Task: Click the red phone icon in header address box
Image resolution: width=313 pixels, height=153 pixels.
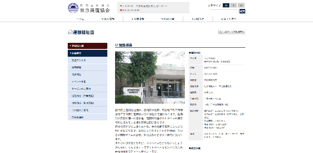Action: pos(121,10)
